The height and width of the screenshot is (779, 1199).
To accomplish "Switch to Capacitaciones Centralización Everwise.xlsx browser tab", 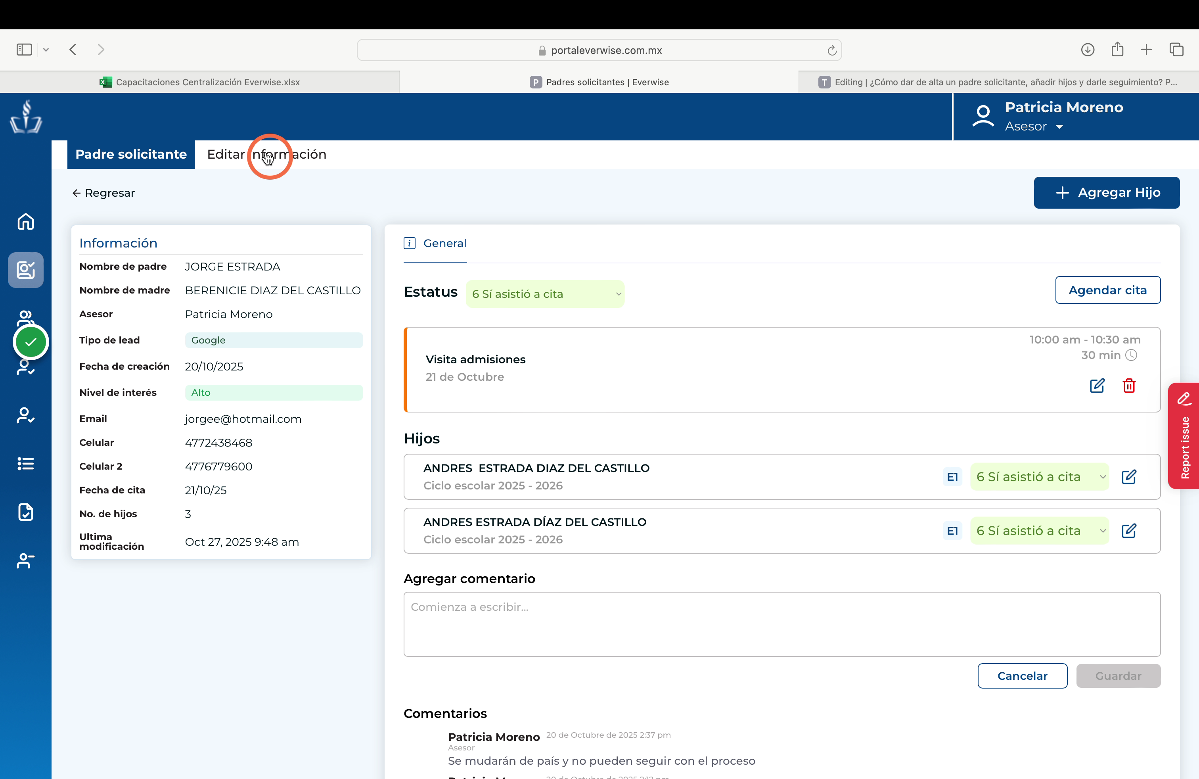I will click(x=199, y=82).
